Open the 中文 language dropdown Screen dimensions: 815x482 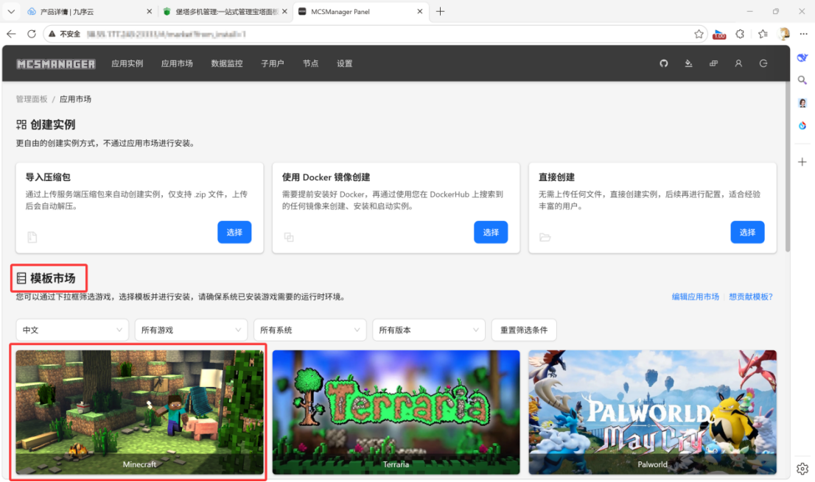72,330
